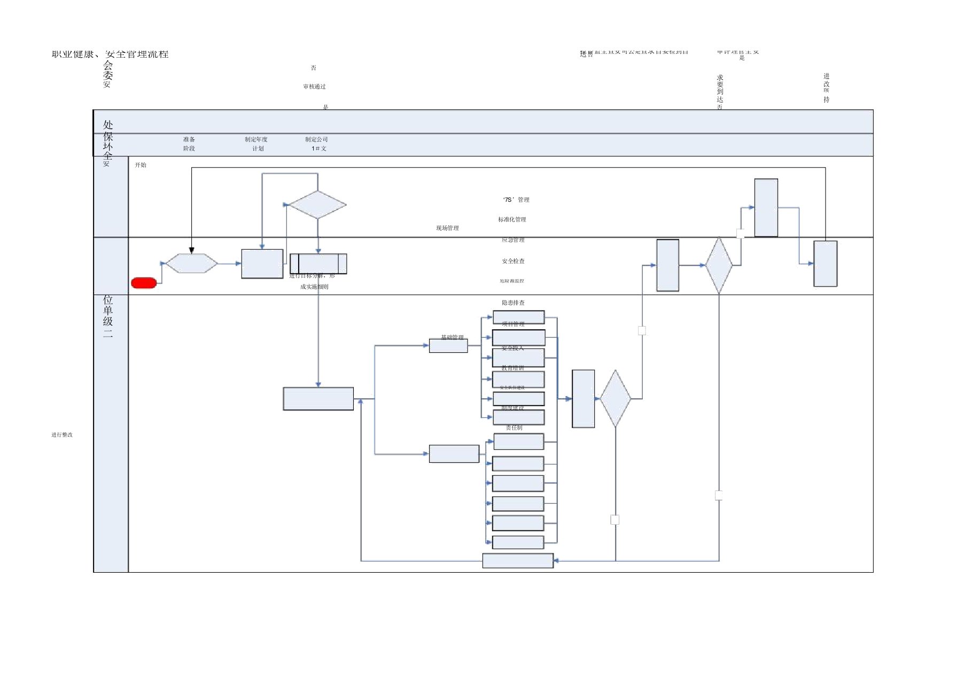Viewport: 964px width, 680px height.
Task: Select the 安全队伍建设 label
Action: (512, 388)
